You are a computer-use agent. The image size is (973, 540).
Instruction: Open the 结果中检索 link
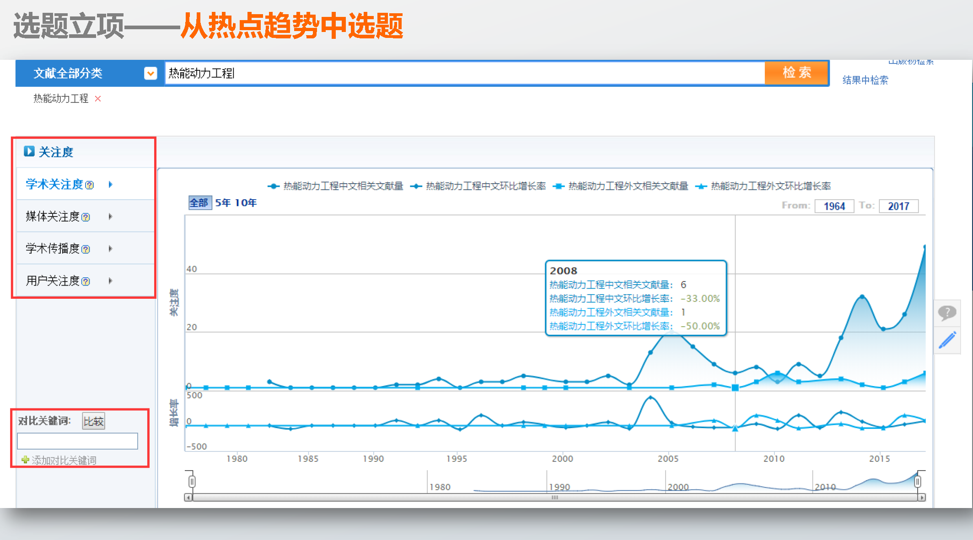coord(865,80)
